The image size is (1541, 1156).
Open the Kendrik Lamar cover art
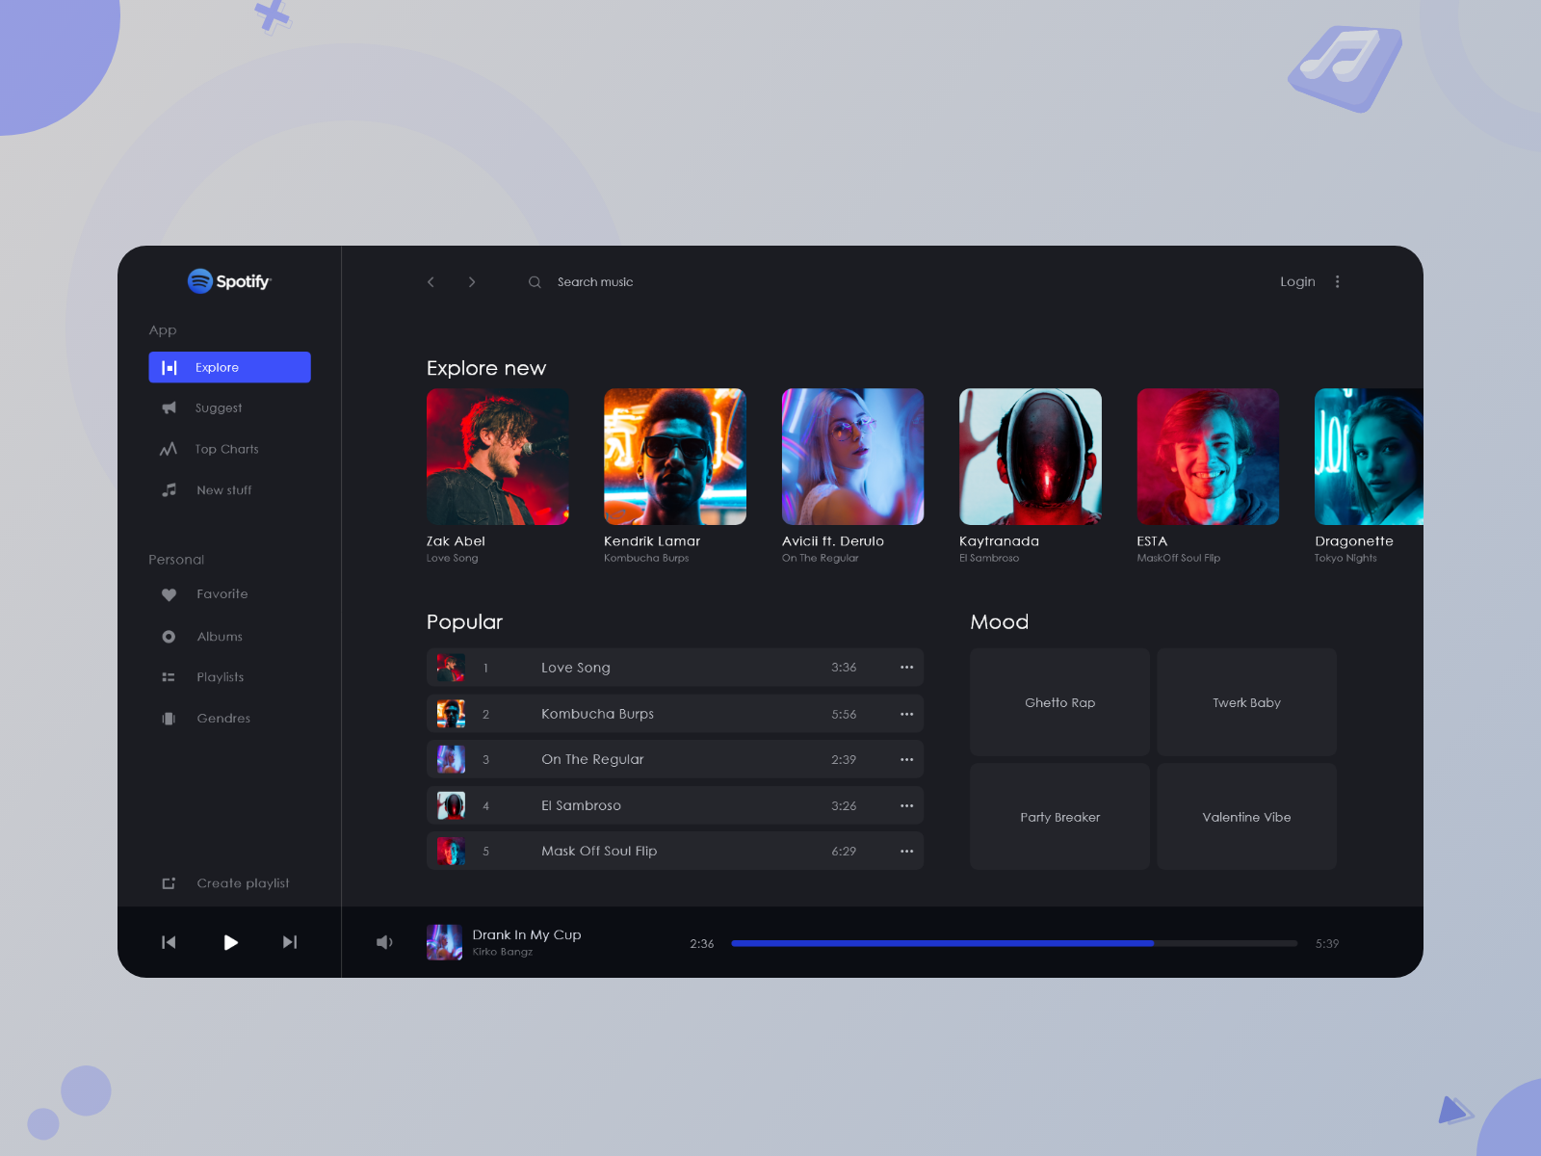pyautogui.click(x=675, y=457)
